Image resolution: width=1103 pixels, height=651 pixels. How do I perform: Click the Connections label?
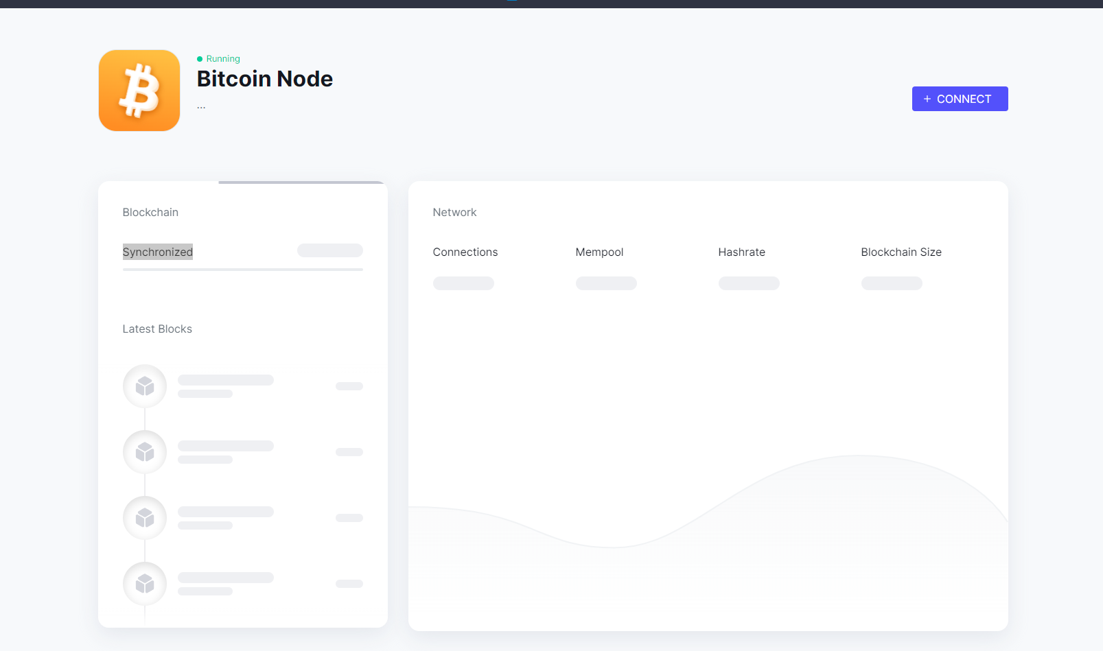click(465, 252)
